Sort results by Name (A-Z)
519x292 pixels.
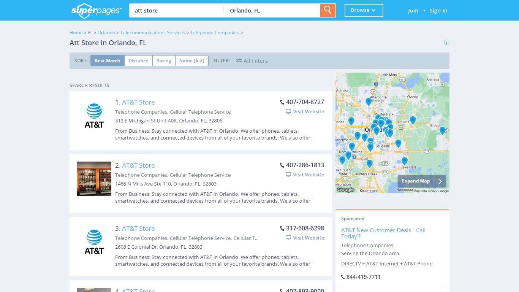click(x=192, y=61)
